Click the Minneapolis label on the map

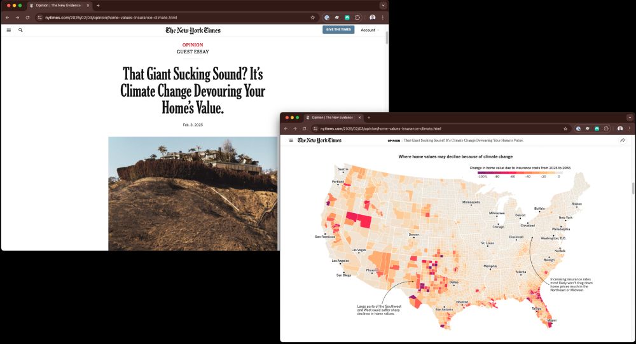coord(471,202)
